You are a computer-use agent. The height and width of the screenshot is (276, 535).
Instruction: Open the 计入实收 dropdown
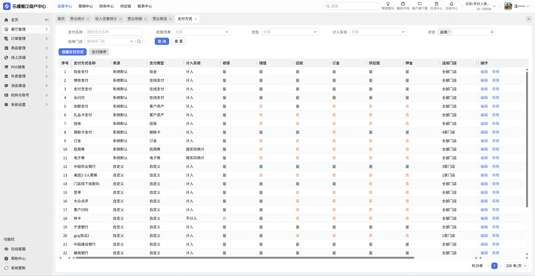(x=378, y=32)
